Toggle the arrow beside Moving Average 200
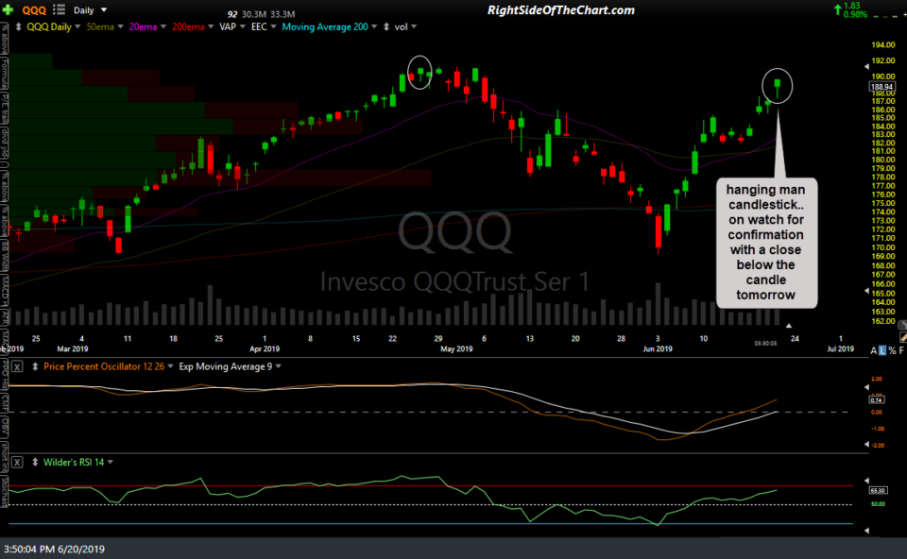Screen dimensions: 907x559 (x=374, y=27)
